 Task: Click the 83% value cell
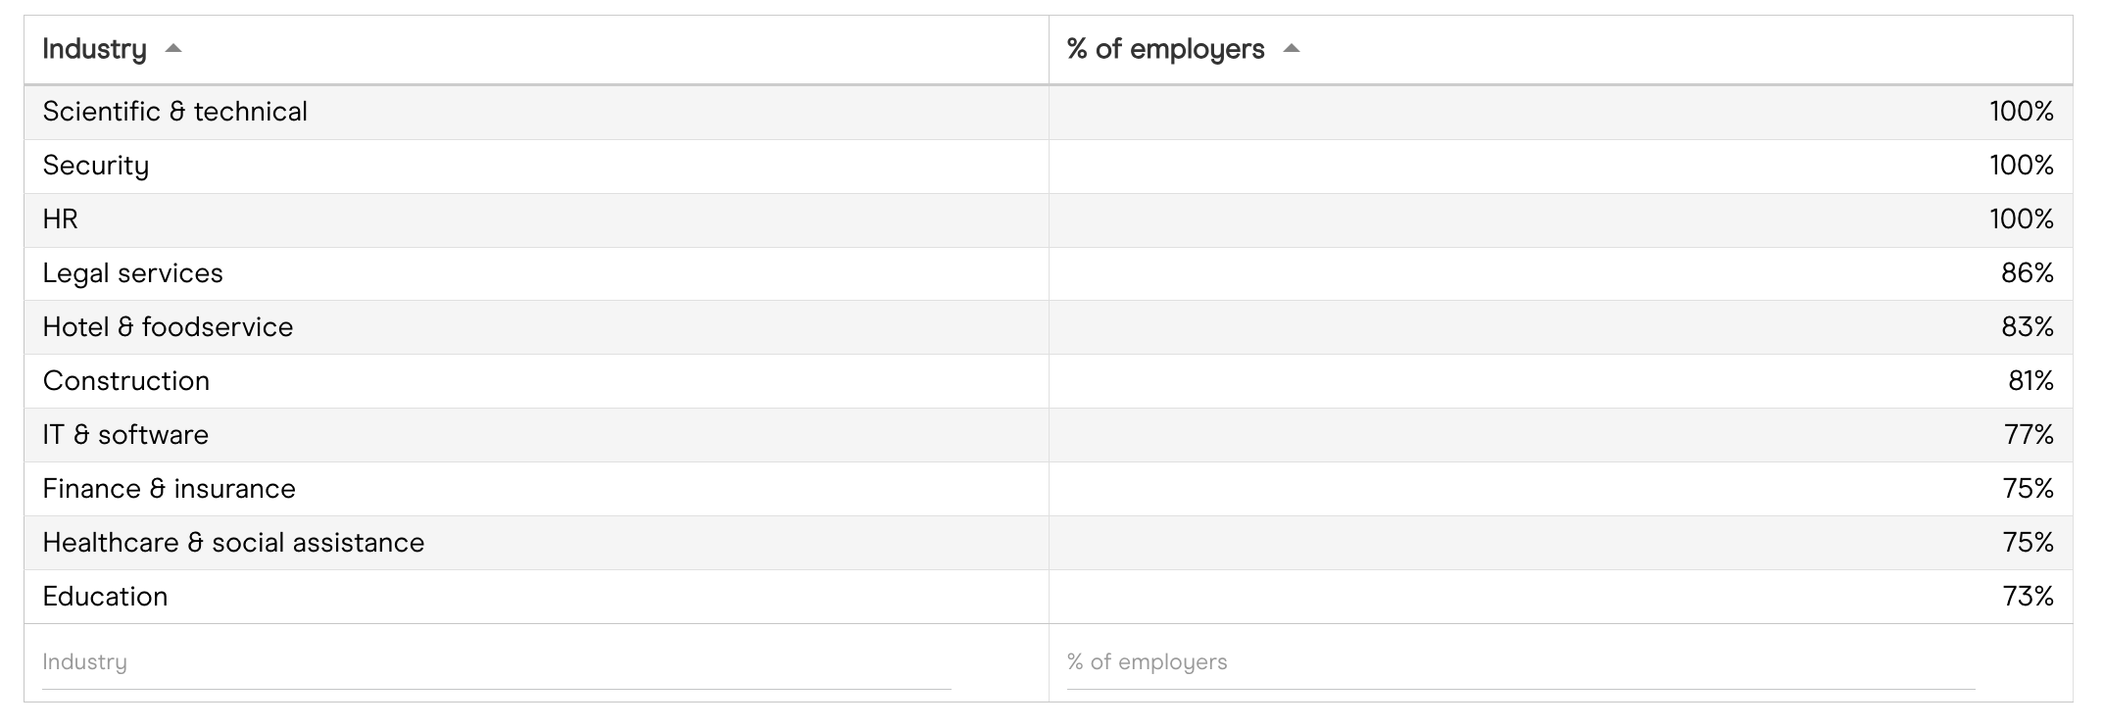(x=2027, y=327)
